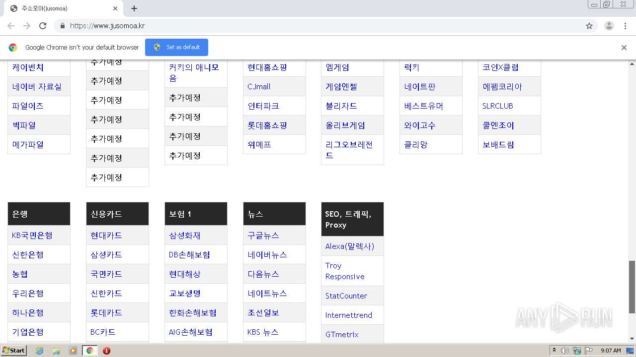The height and width of the screenshot is (357, 636).
Task: Open the network tray icon
Action: pos(577,351)
